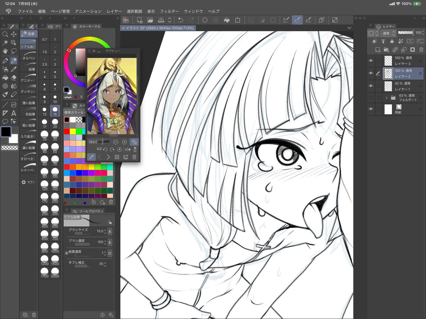Open the レイヤー menu
The height and width of the screenshot is (319, 426).
point(114,11)
